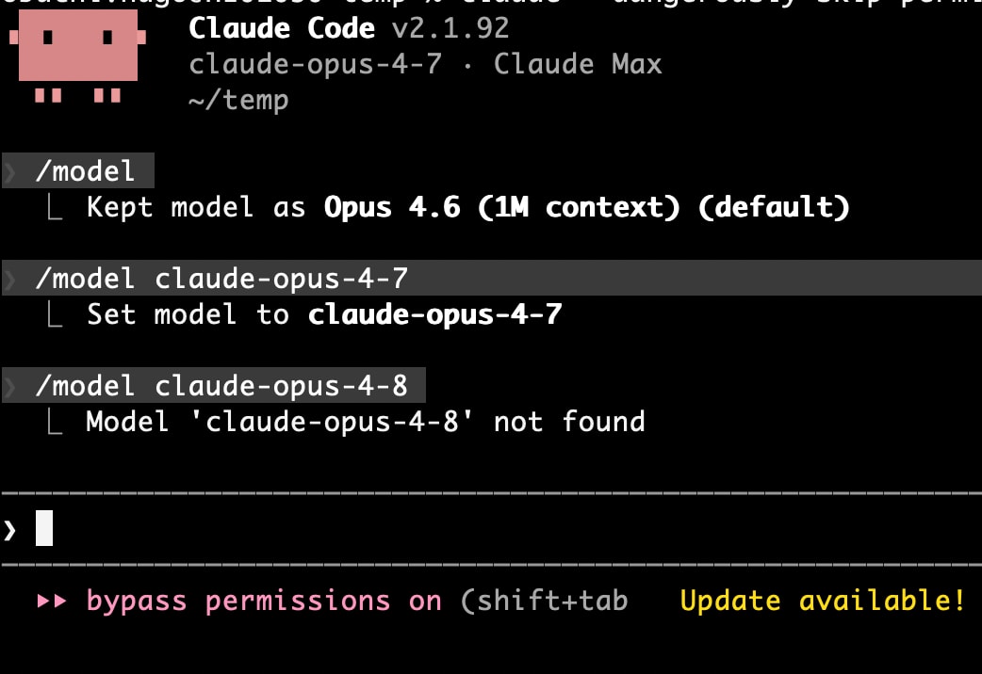Select the "/model claude-opus-4-7" command line

[221, 279]
